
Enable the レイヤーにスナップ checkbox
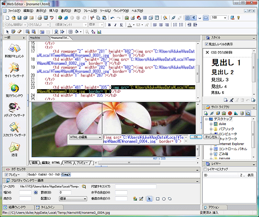click(x=205, y=169)
